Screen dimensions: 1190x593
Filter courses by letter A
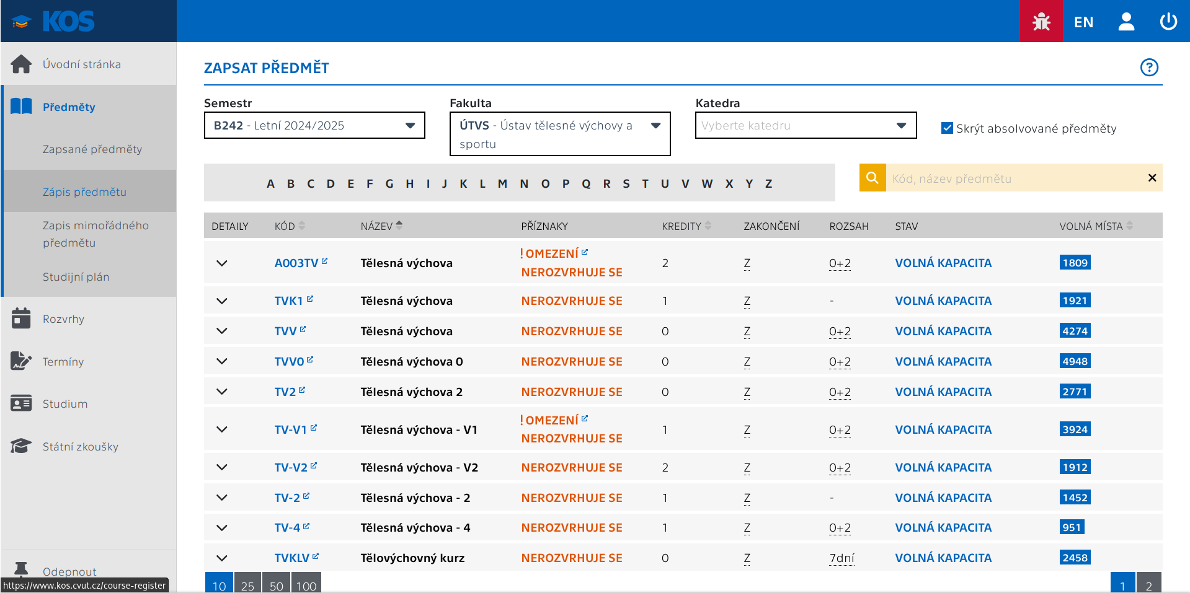point(270,183)
